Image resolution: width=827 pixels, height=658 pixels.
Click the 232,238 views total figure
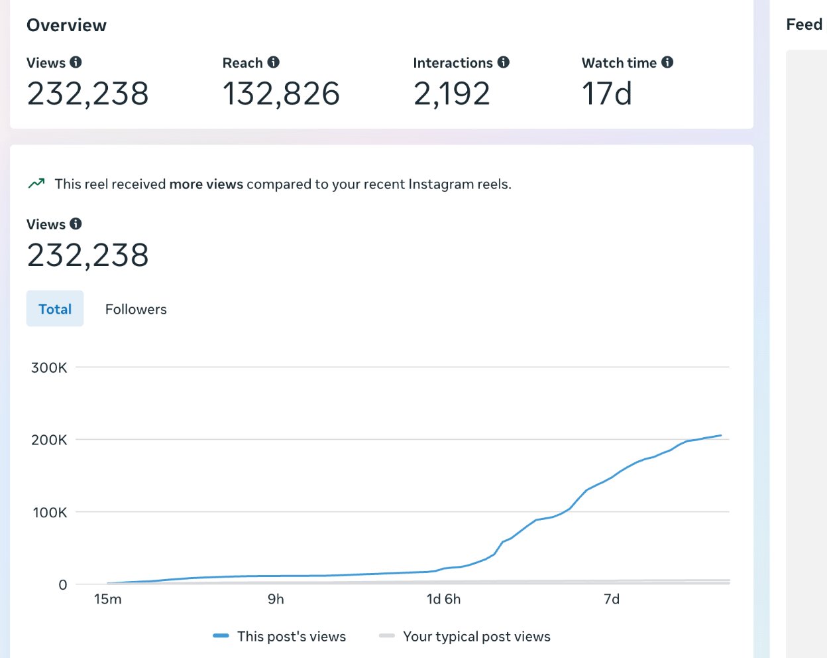pos(87,255)
